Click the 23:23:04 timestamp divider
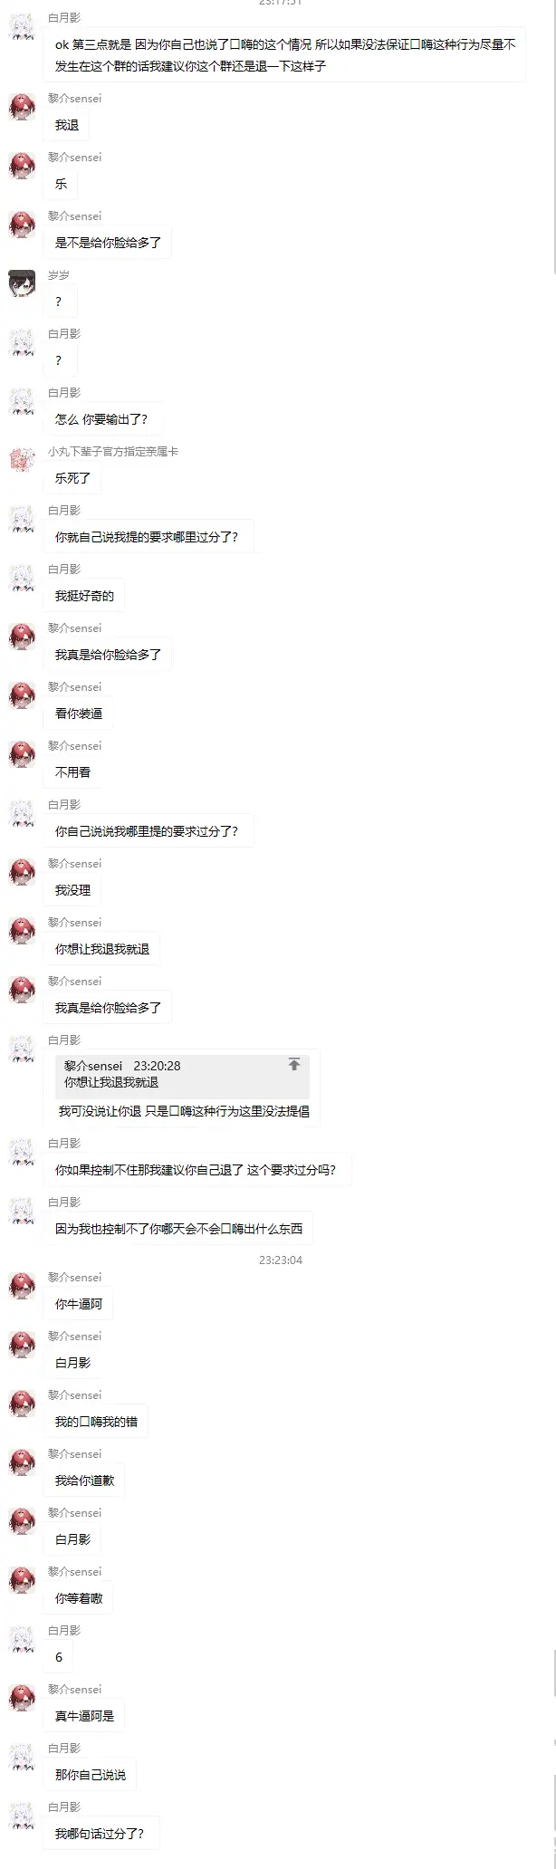The height and width of the screenshot is (1869, 556). tap(281, 1260)
